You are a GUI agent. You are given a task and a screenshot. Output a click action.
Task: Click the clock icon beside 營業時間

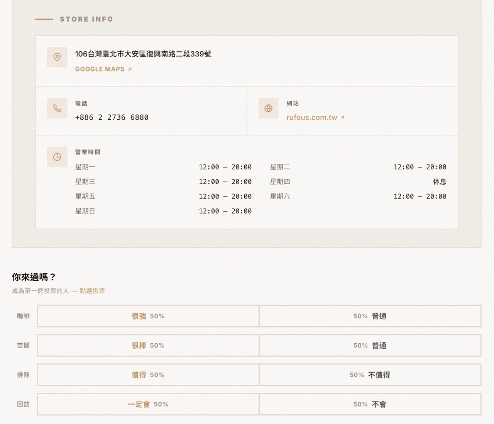(57, 157)
